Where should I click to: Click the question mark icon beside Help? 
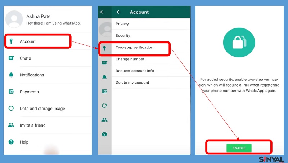tap(11, 142)
